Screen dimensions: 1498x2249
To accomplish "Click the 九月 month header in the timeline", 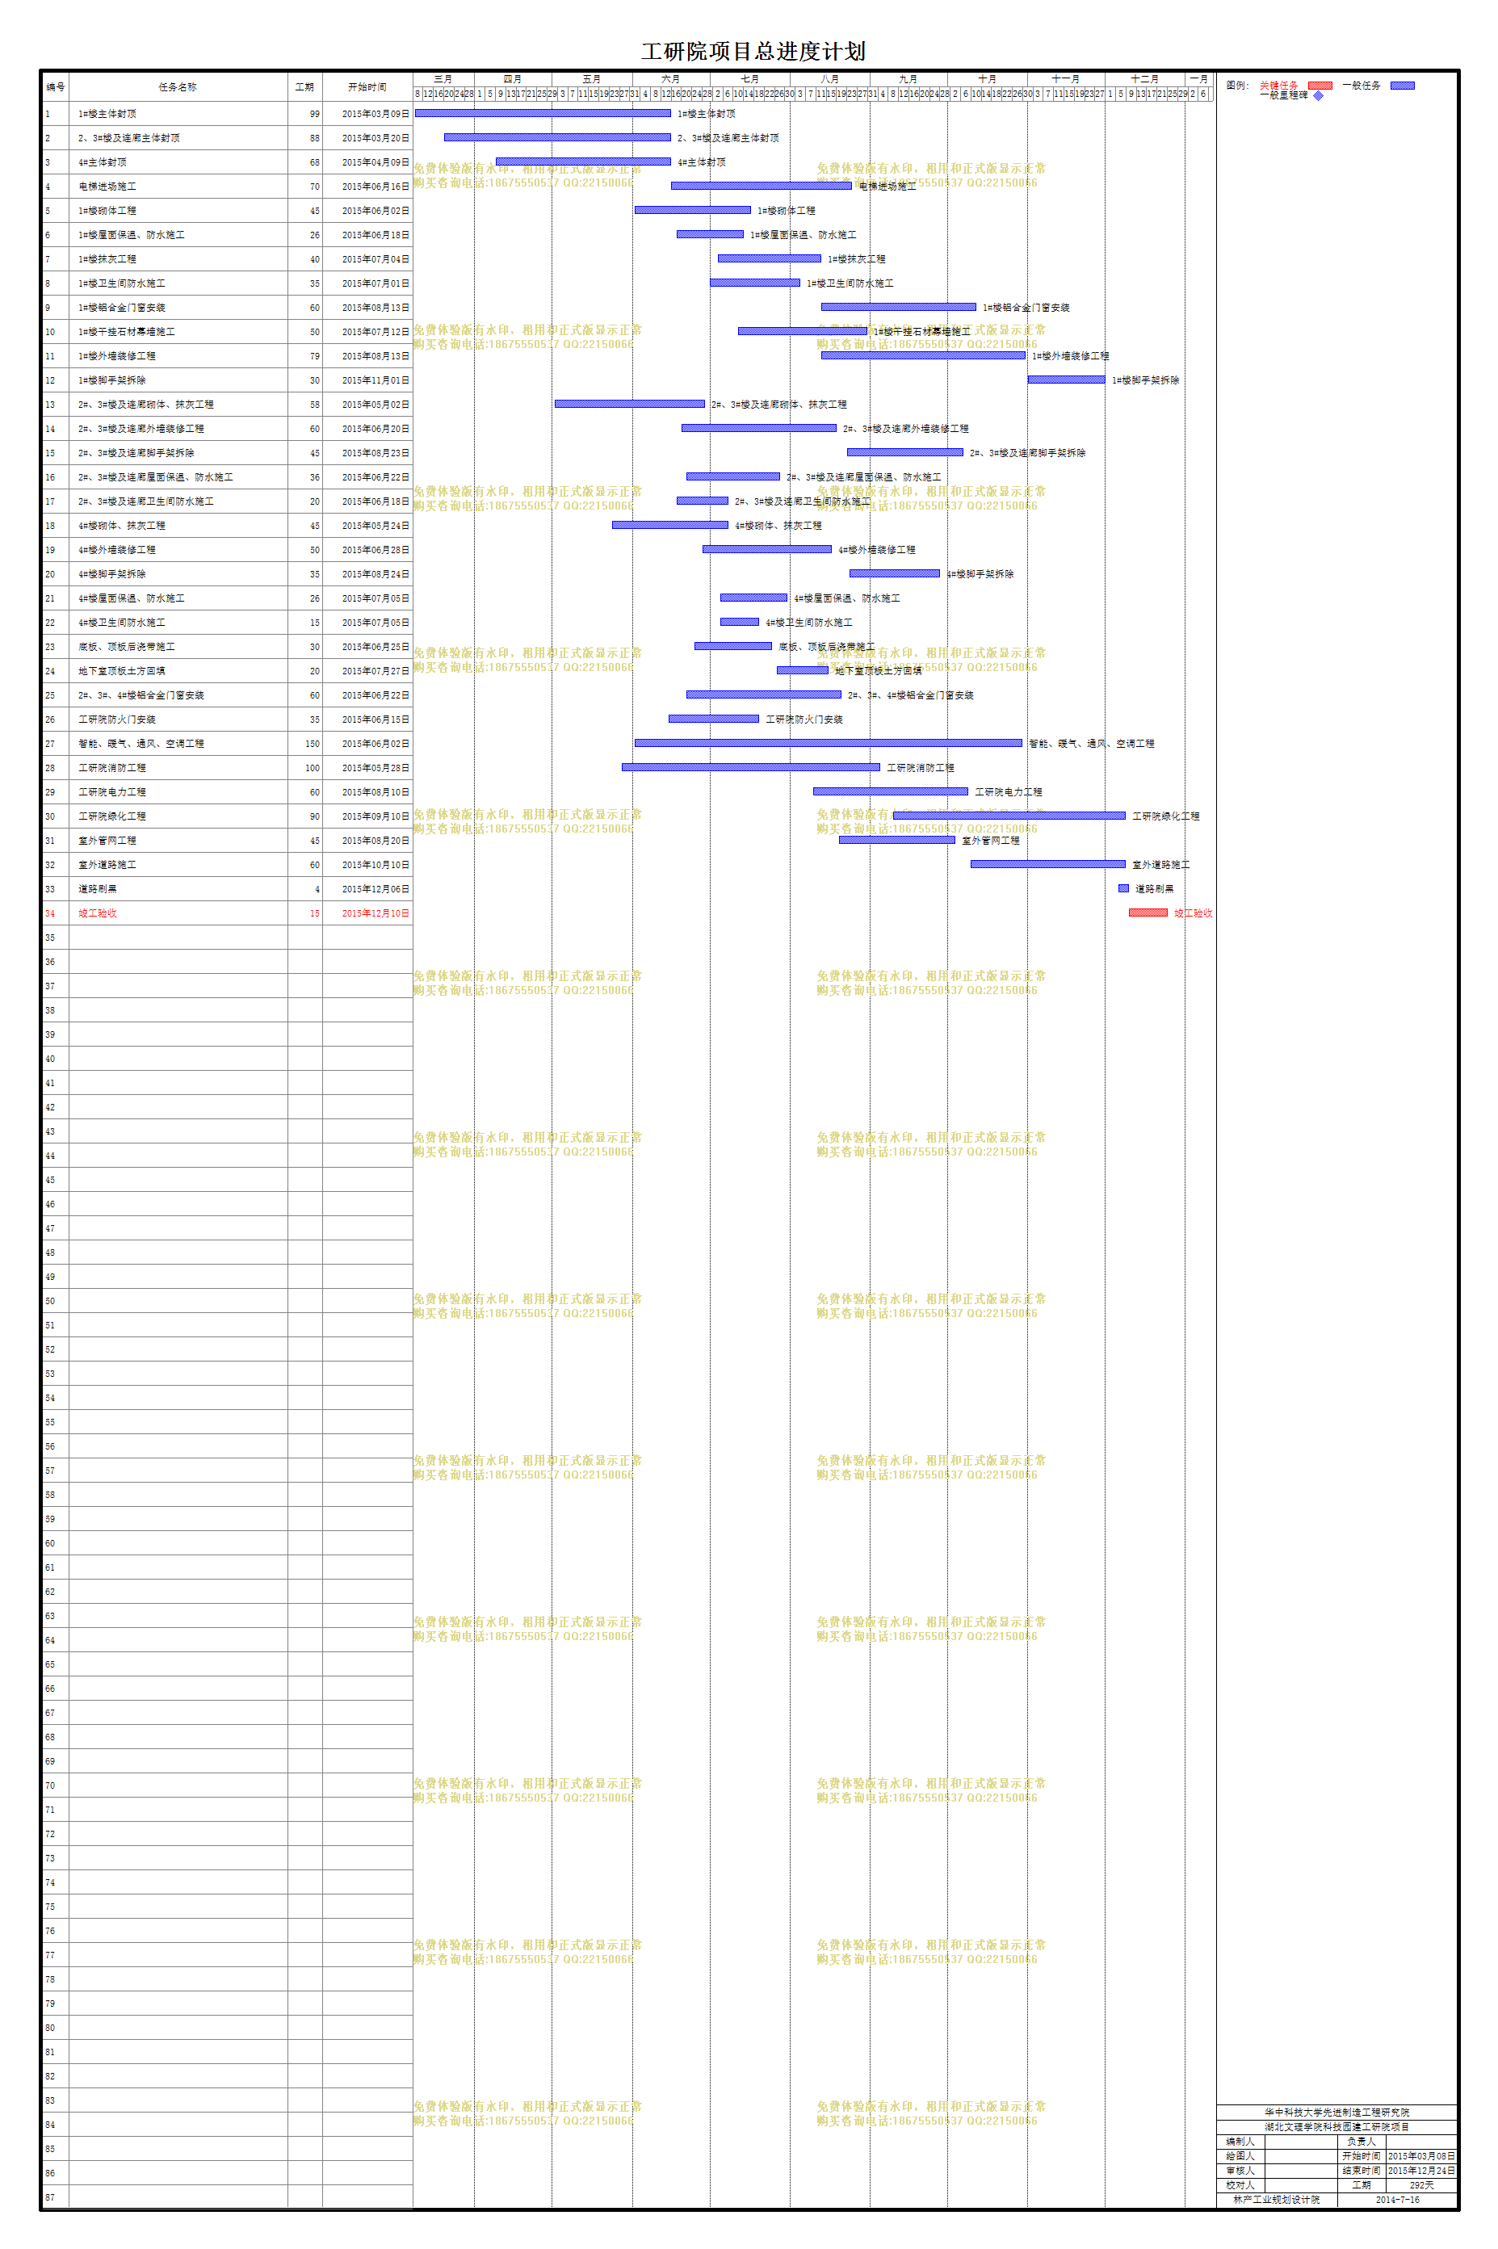I will (x=908, y=79).
